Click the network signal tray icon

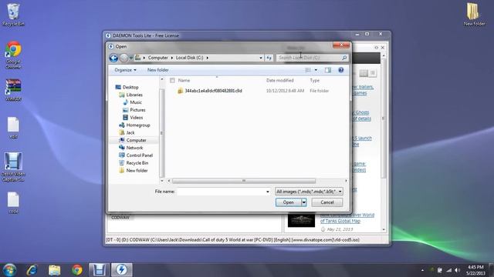(x=449, y=270)
